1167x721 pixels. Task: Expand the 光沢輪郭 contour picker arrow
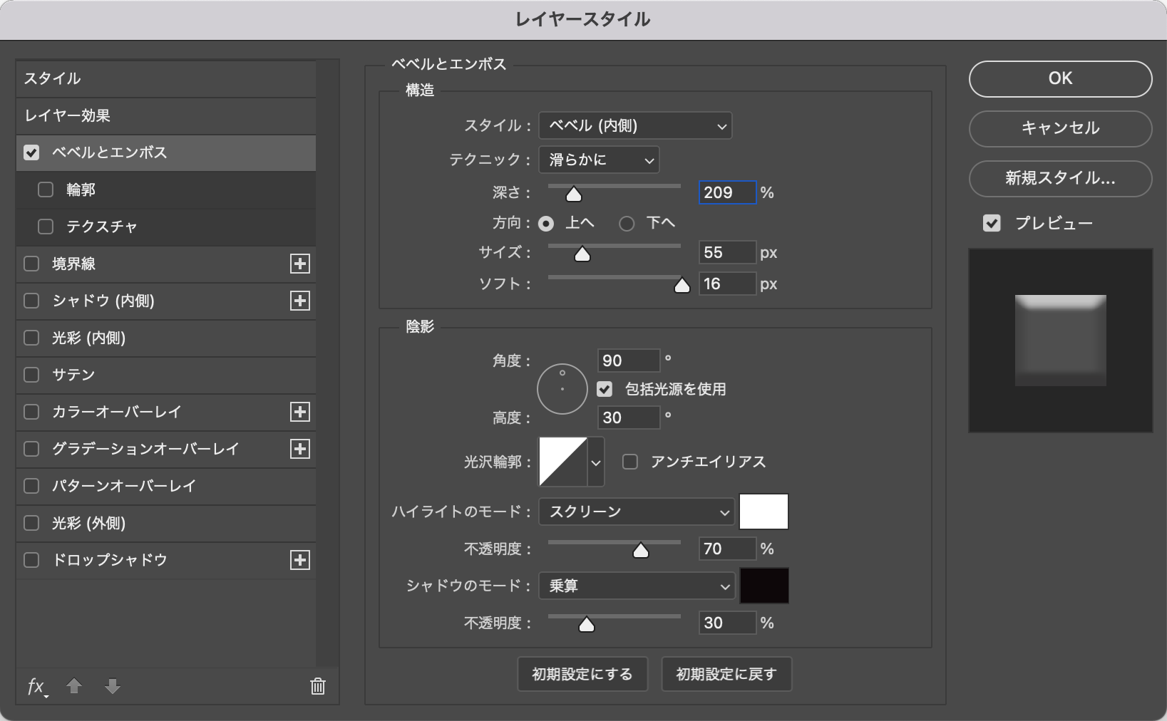pos(596,462)
